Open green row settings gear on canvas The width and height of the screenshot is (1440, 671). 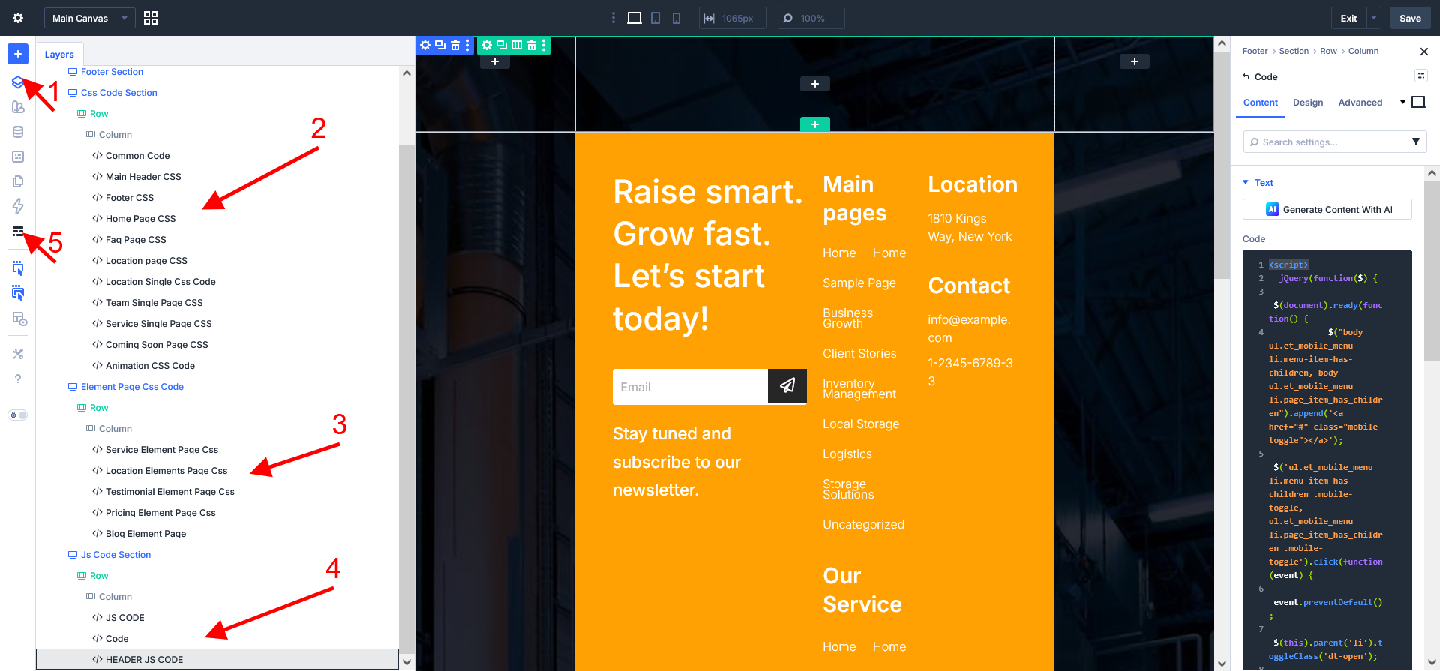pos(487,45)
